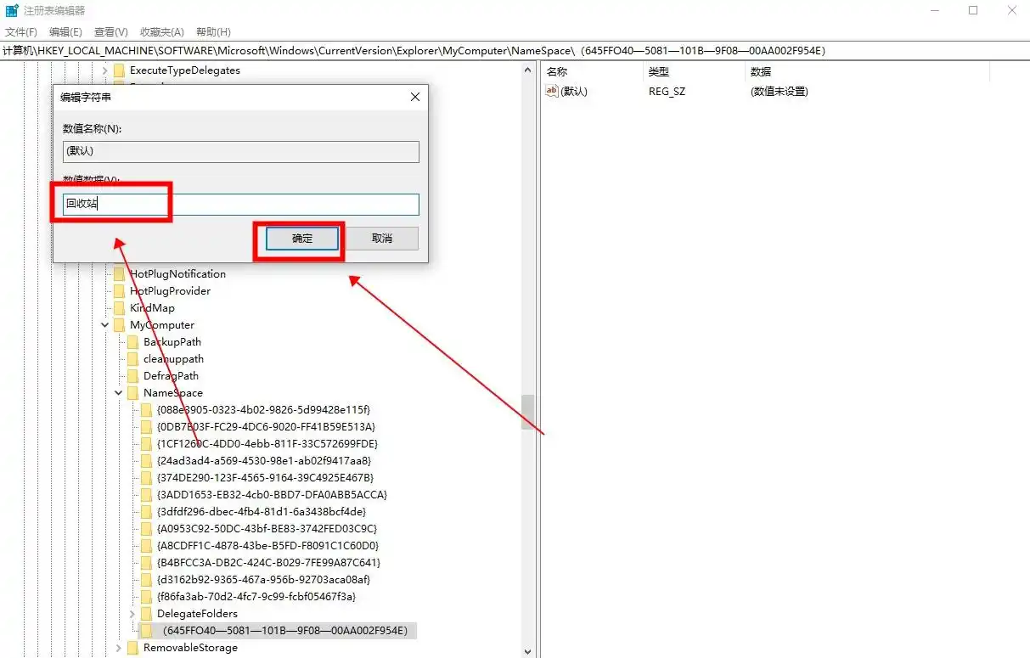Open the 收藏夹(A) menu

[x=161, y=32]
